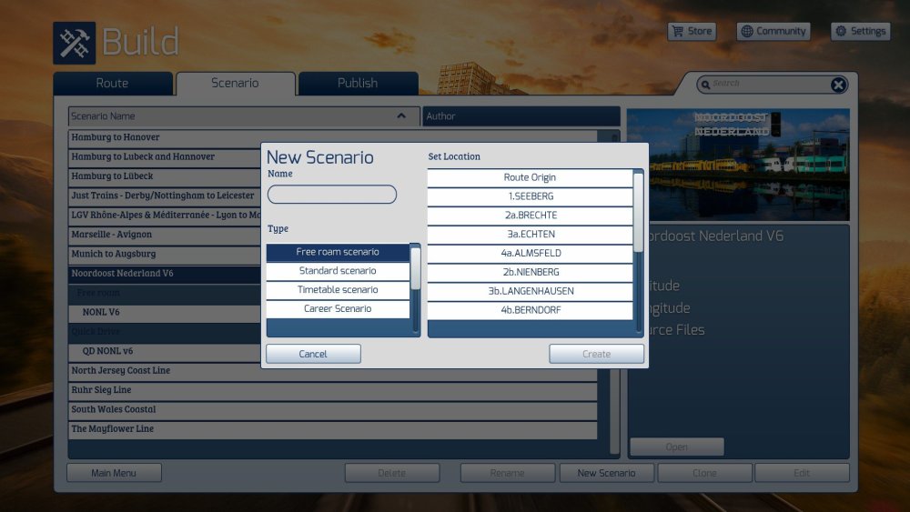Open Community via its globe icon
The width and height of the screenshot is (910, 512).
coord(747,31)
